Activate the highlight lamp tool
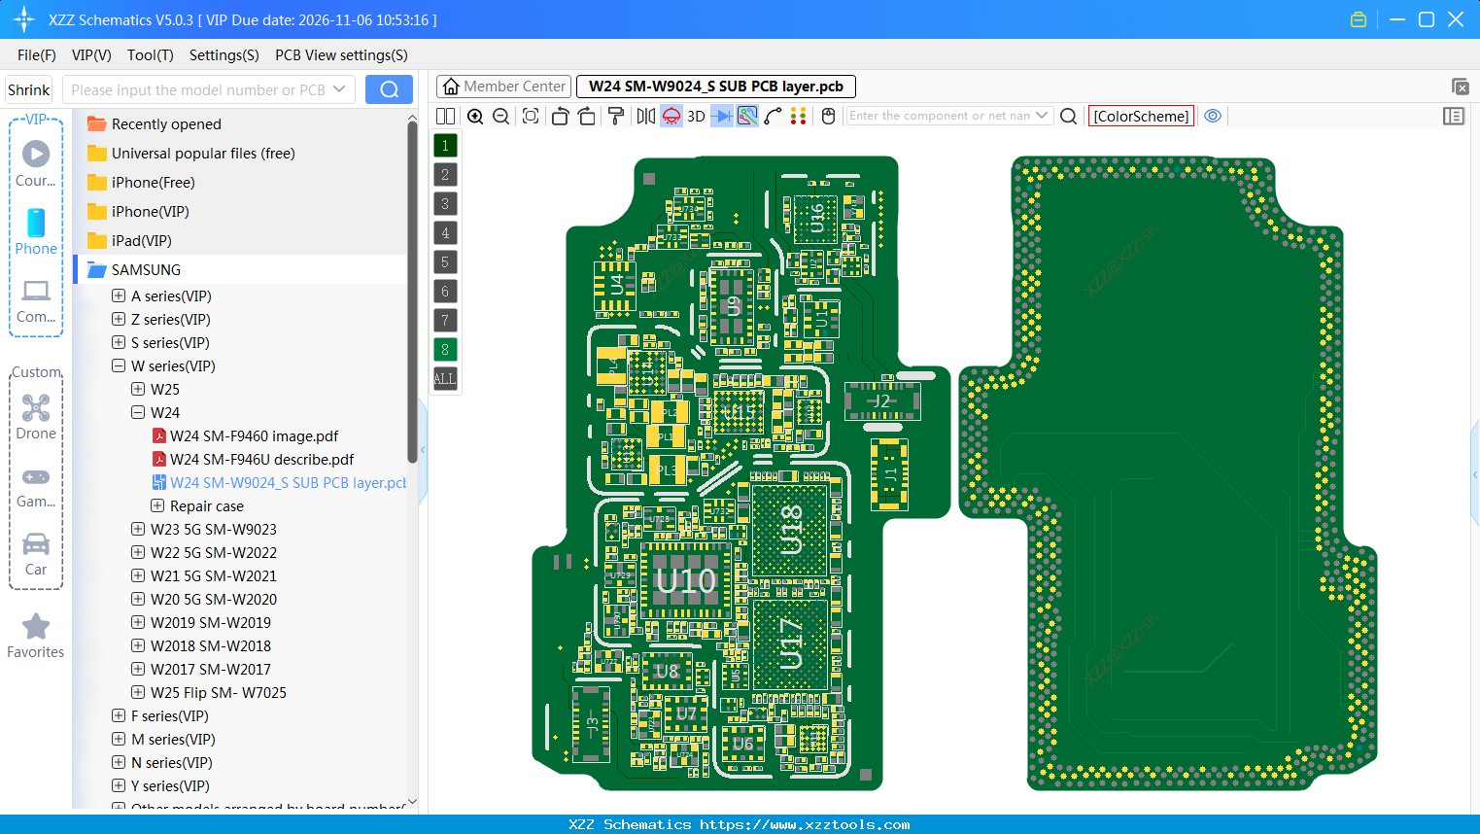 (671, 116)
